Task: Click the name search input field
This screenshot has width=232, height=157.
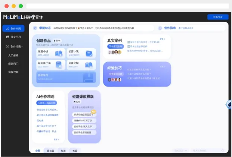Action: click(208, 151)
